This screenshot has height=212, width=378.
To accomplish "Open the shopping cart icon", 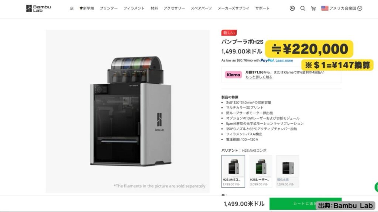I will click(x=313, y=9).
